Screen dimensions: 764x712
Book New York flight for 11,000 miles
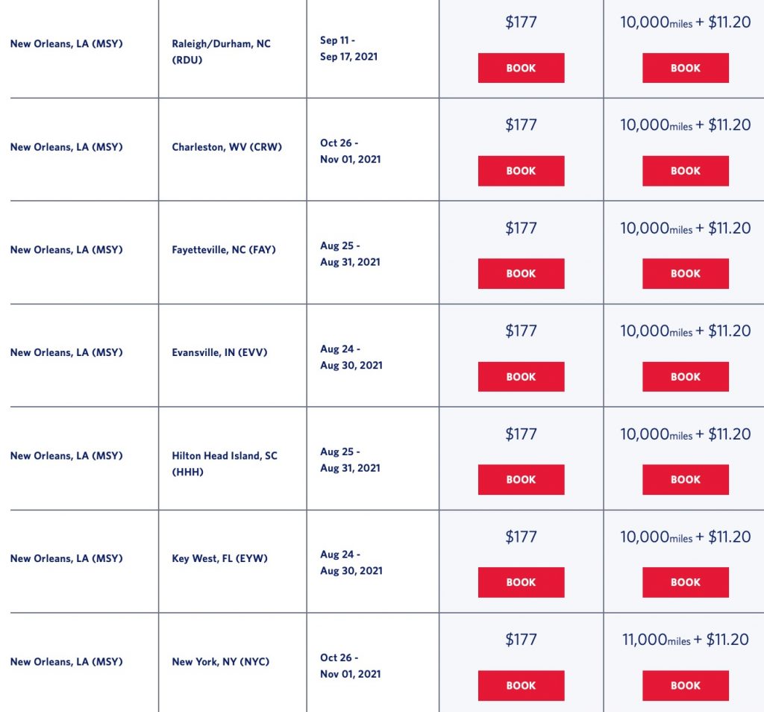(685, 686)
